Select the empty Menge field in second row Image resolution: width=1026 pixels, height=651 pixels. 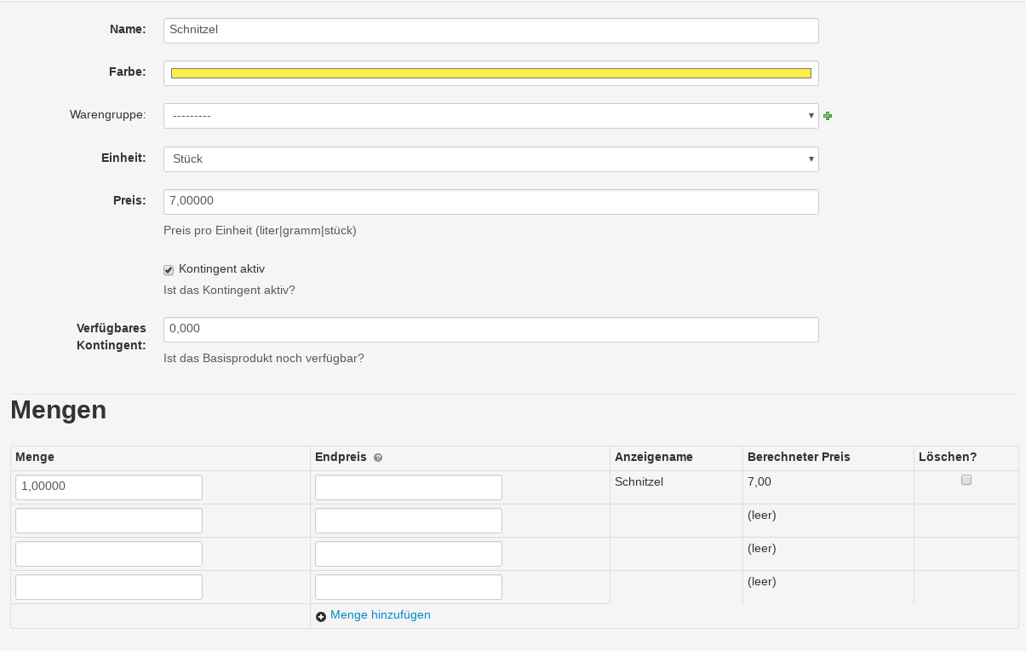109,521
